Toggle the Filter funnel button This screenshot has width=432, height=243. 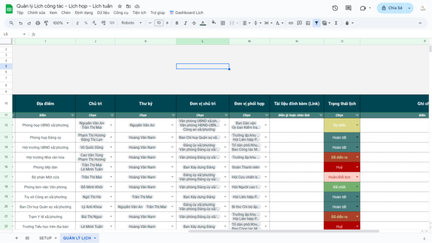[317, 23]
